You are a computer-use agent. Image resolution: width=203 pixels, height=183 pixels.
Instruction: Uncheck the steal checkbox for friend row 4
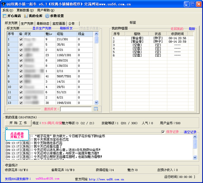coord(21,55)
